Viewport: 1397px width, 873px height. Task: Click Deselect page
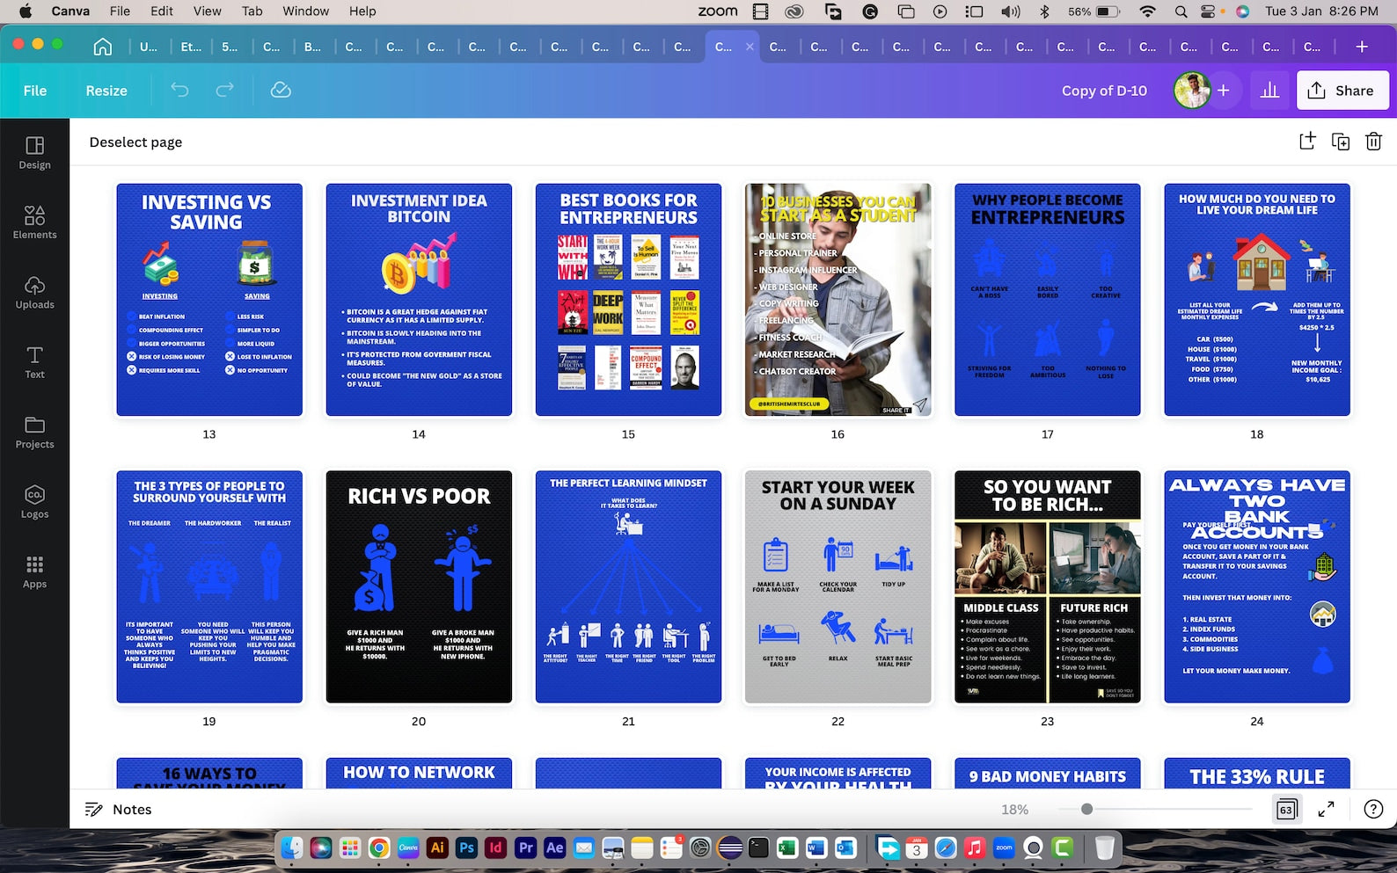pyautogui.click(x=135, y=142)
